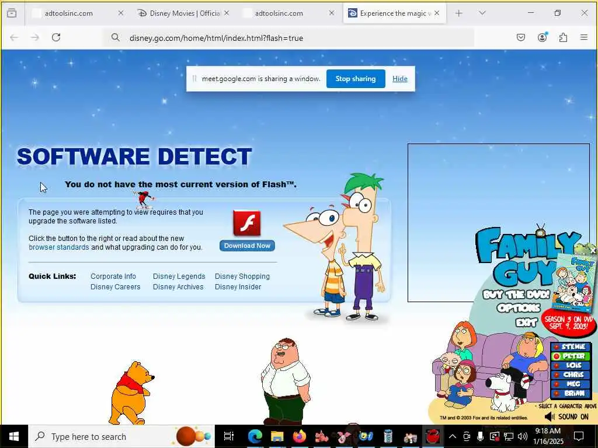This screenshot has height=448, width=598.
Task: Click the recycle-bin style taskbar icon
Action: coord(388,436)
